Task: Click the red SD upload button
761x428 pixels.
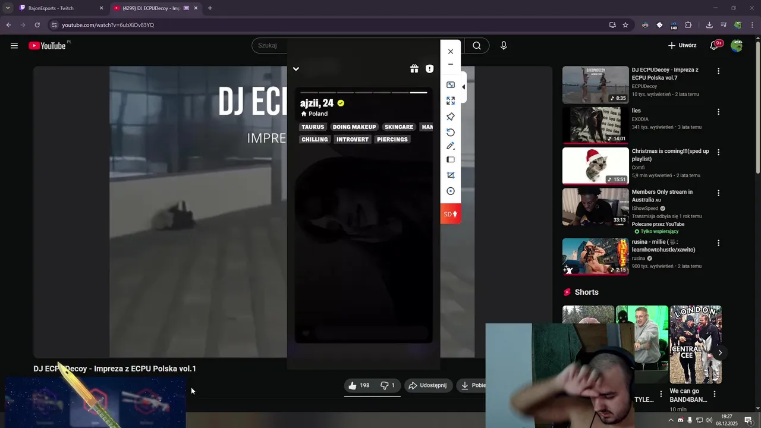Action: (x=451, y=214)
